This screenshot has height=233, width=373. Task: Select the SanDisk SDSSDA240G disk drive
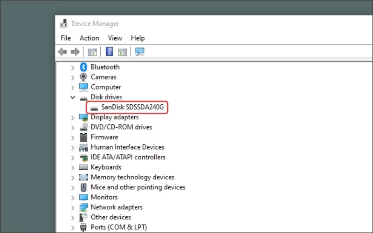132,108
